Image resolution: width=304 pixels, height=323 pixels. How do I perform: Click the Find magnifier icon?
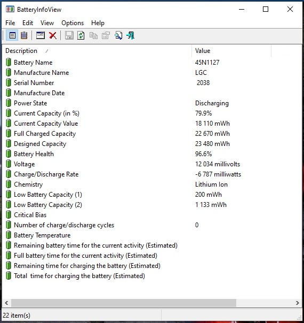click(x=118, y=35)
